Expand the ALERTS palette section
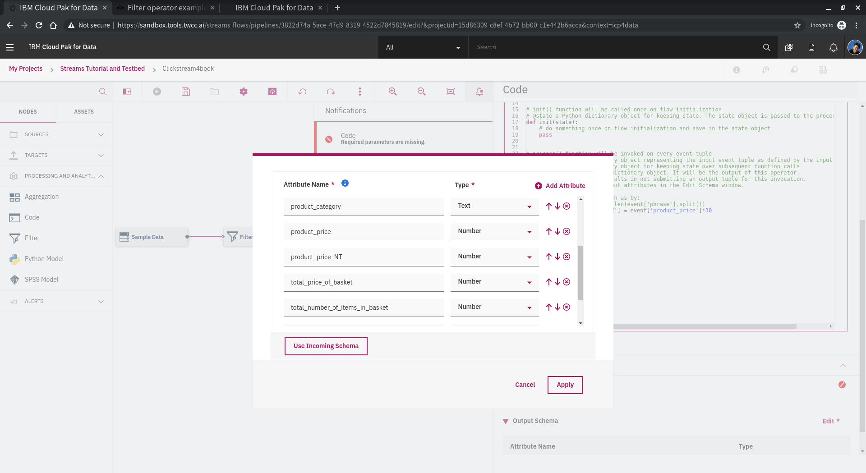The width and height of the screenshot is (866, 473). pos(56,301)
